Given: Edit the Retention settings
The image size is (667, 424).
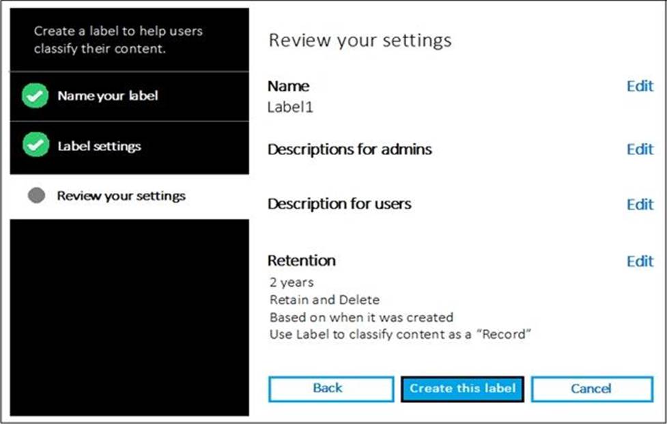Looking at the screenshot, I should pos(640,262).
